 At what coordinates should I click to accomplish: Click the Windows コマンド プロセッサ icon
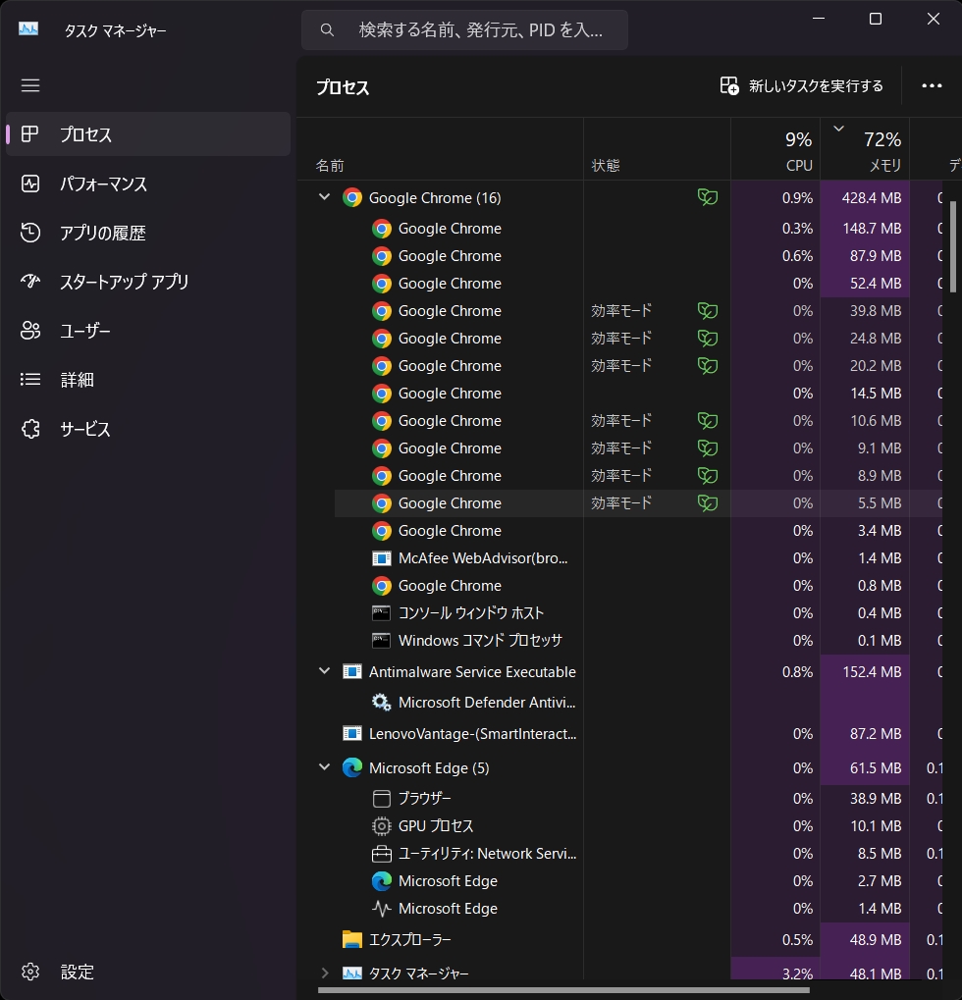tap(382, 641)
